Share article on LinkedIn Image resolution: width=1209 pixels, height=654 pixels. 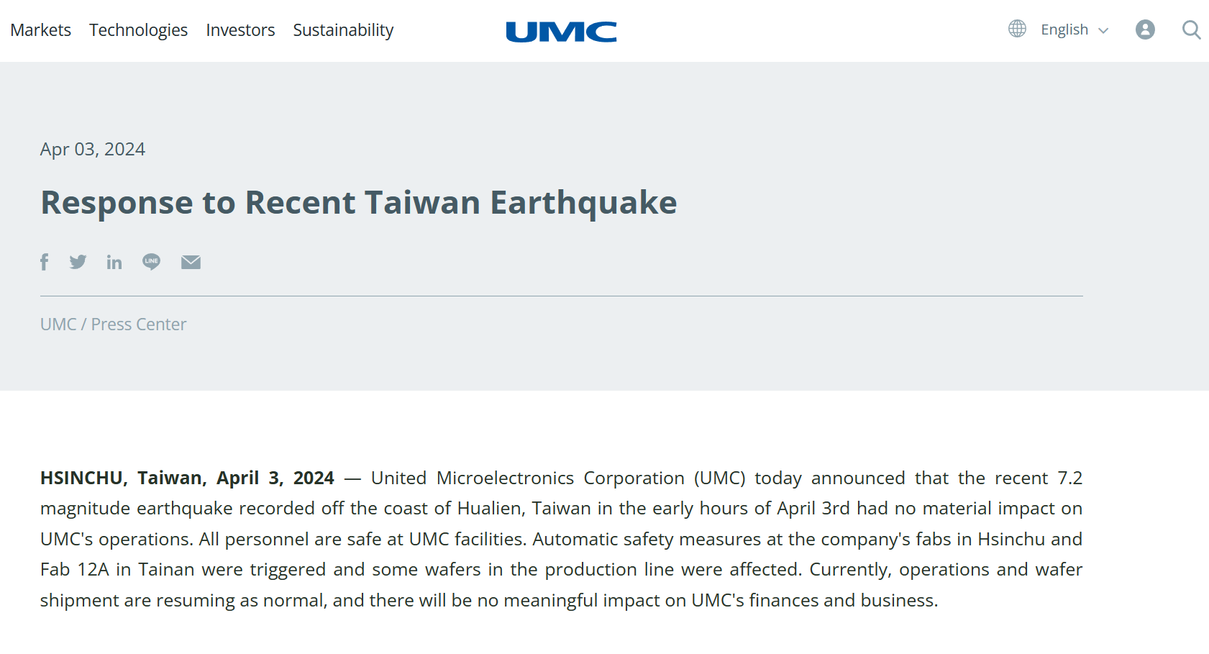pyautogui.click(x=114, y=262)
